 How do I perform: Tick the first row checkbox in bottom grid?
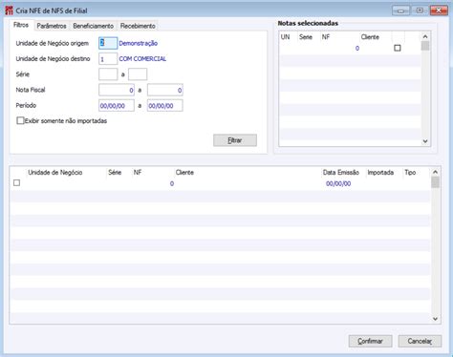pyautogui.click(x=16, y=183)
